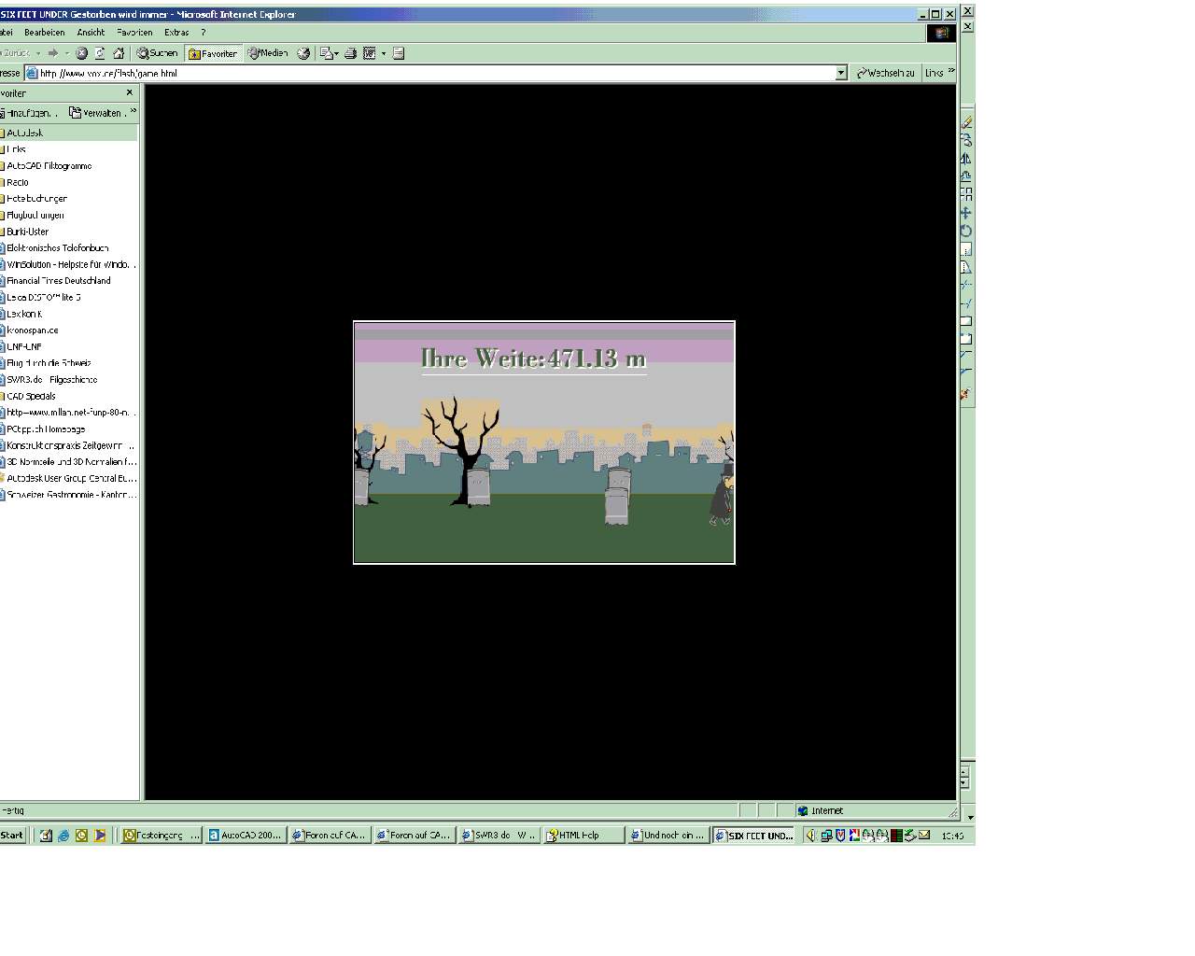
Task: Click the Mail toolbar icon
Action: tap(326, 53)
